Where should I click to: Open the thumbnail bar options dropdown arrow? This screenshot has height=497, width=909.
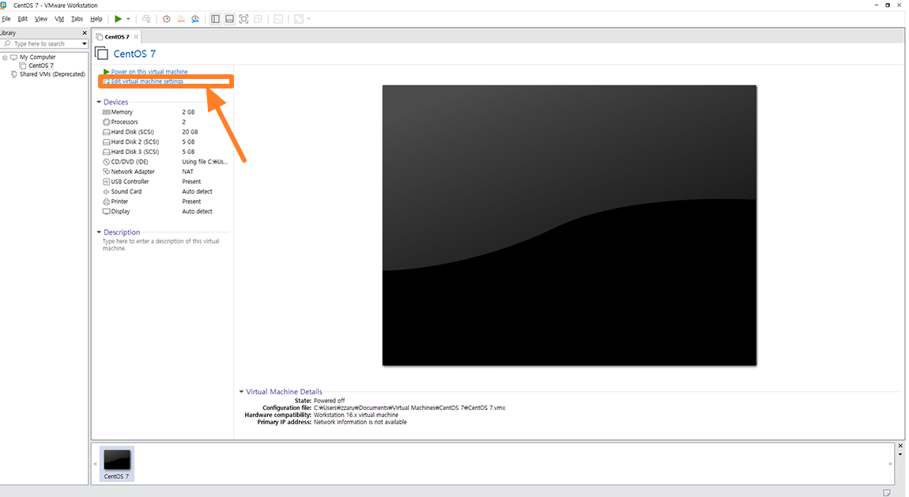[x=900, y=454]
